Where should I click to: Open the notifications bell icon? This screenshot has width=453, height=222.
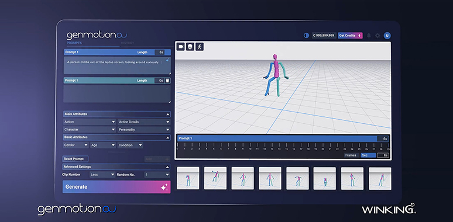coord(369,36)
